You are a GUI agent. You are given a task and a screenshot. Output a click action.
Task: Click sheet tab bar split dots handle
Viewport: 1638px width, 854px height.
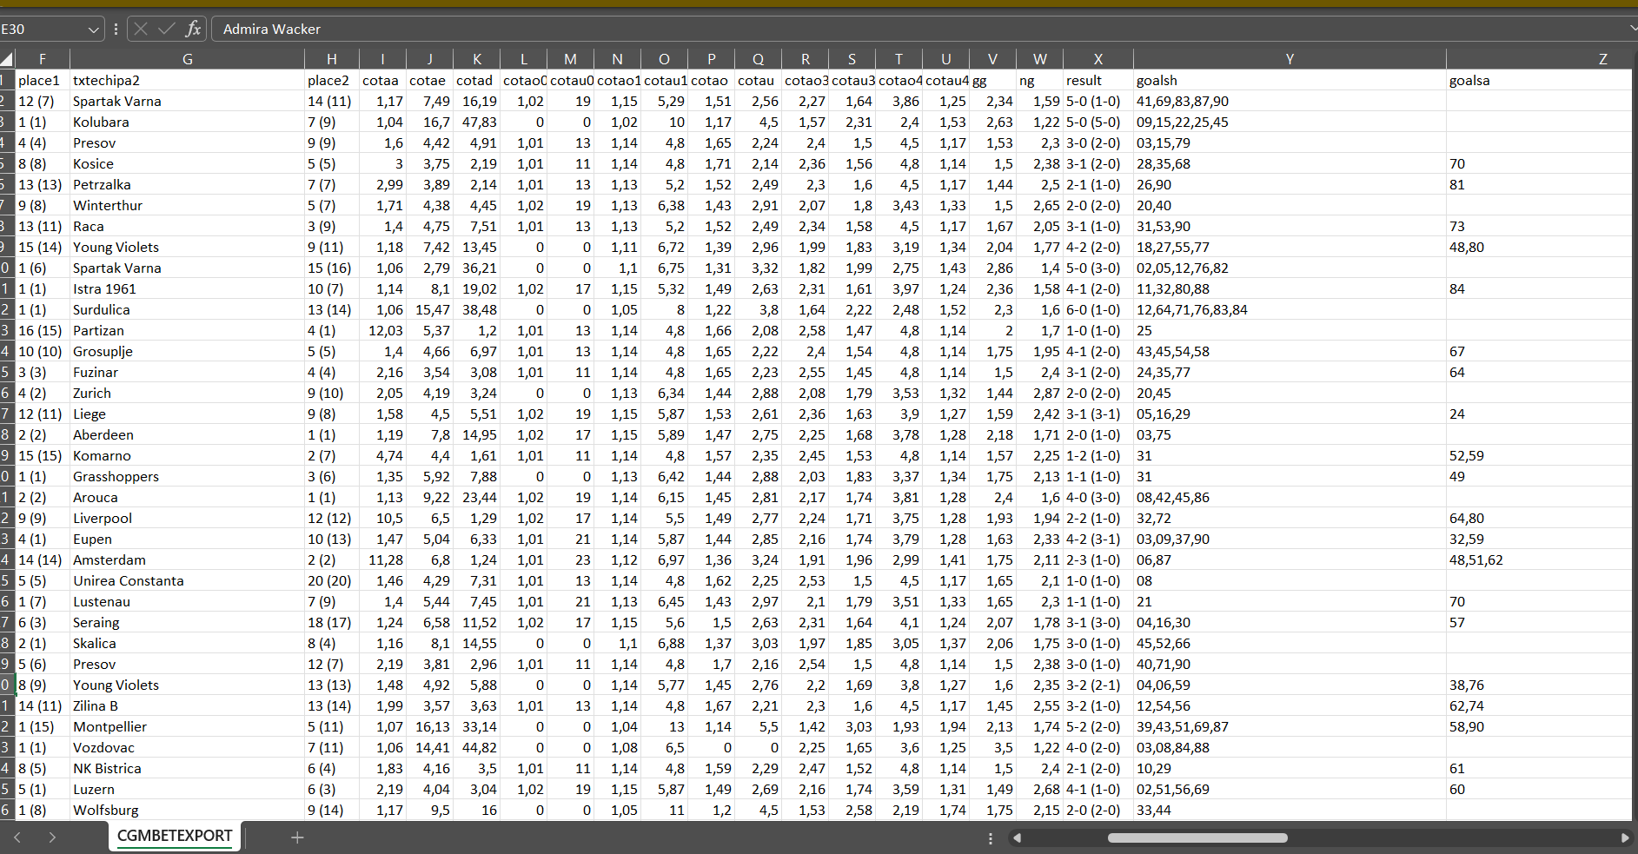coord(991,838)
